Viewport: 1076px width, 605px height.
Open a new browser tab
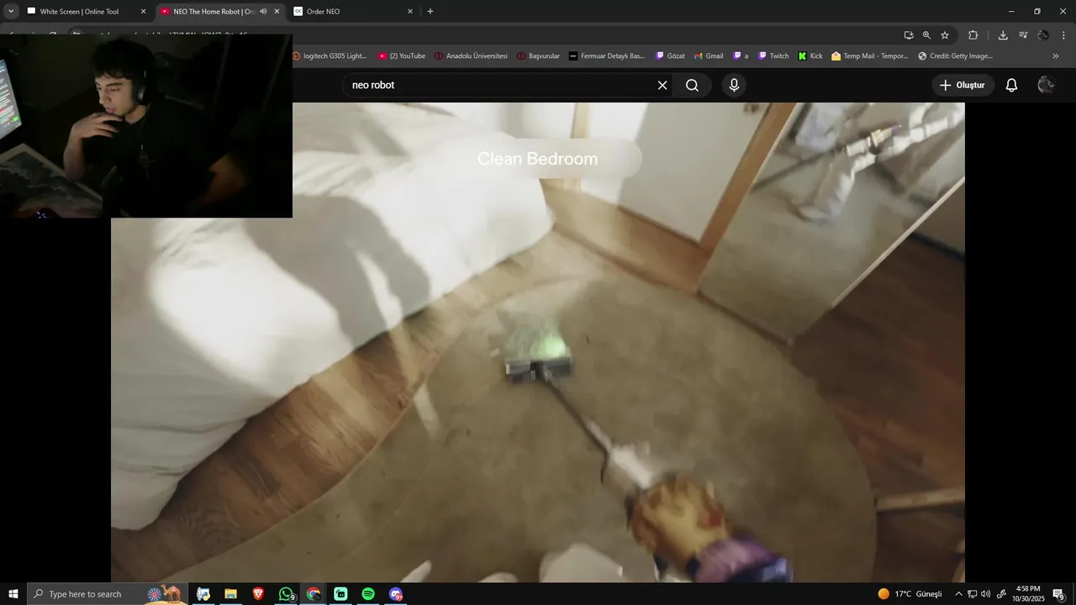430,12
